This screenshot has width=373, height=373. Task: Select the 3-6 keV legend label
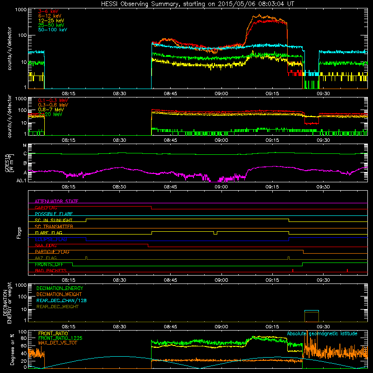pos(48,11)
